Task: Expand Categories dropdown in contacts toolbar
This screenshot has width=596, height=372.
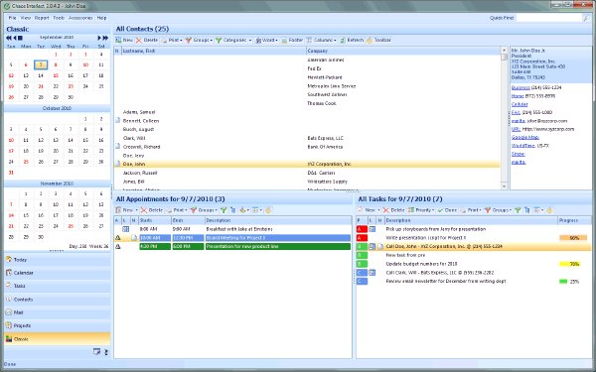Action: [233, 41]
